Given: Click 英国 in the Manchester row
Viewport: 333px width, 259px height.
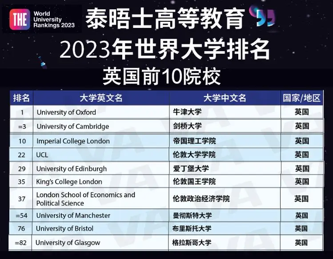Looking at the screenshot, I should [x=301, y=216].
